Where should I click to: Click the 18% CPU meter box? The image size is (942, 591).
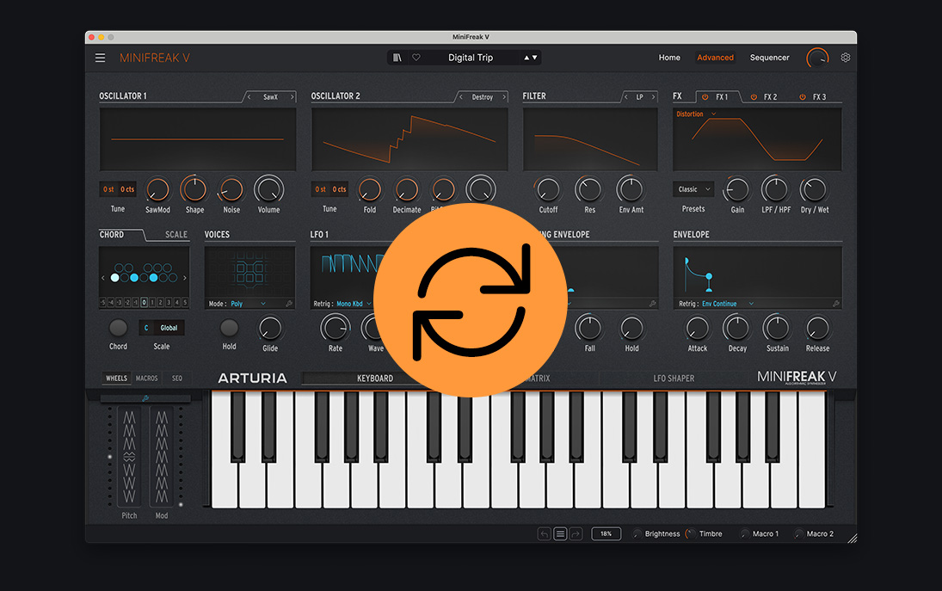(x=606, y=534)
